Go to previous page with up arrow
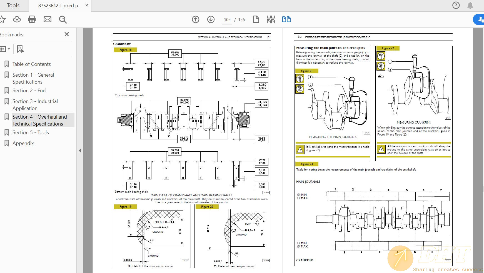 pos(196,19)
